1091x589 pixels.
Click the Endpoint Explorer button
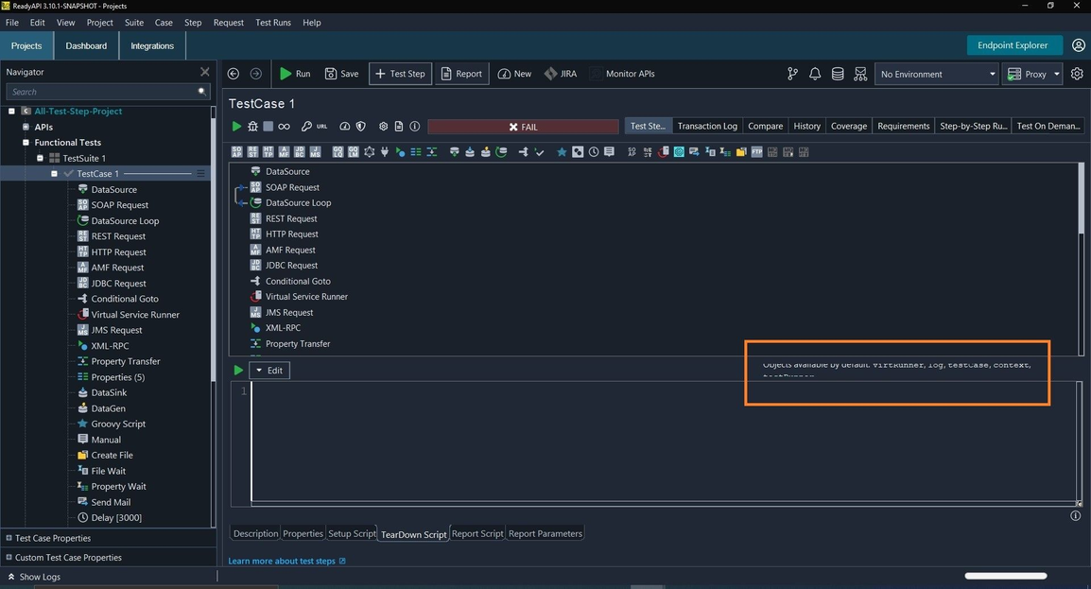coord(1012,45)
